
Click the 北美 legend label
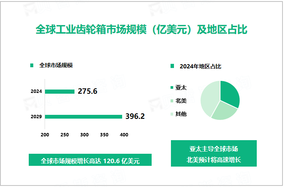(x=181, y=101)
